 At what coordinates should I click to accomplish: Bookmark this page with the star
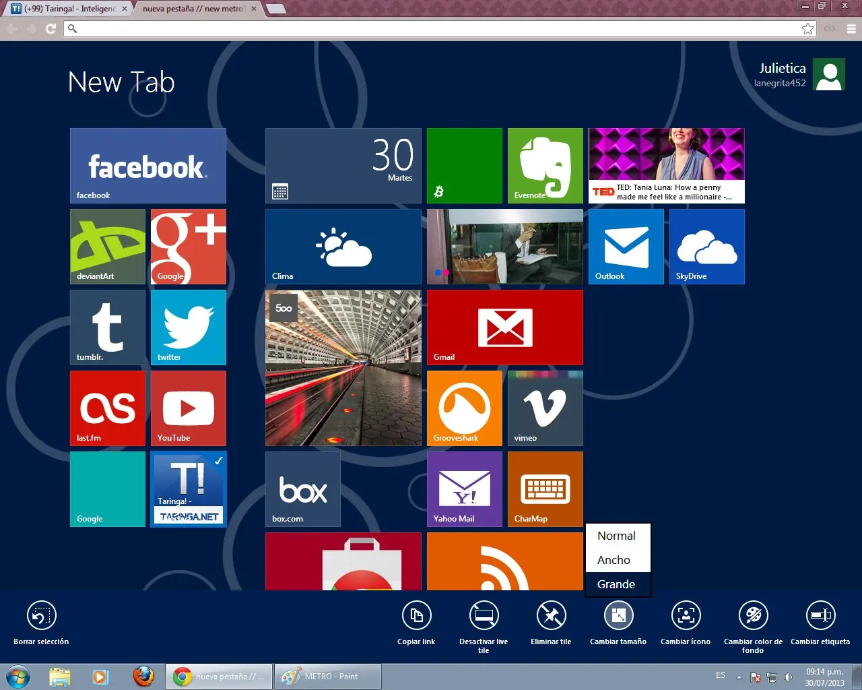click(x=807, y=28)
